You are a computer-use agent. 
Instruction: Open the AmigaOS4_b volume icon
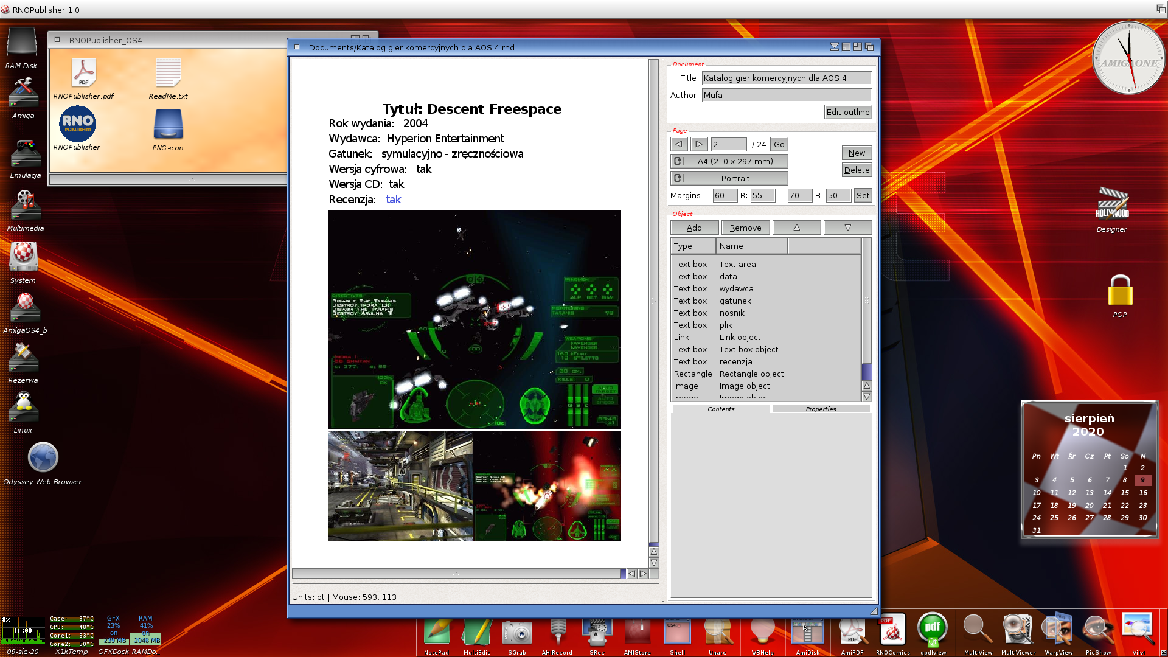[25, 307]
